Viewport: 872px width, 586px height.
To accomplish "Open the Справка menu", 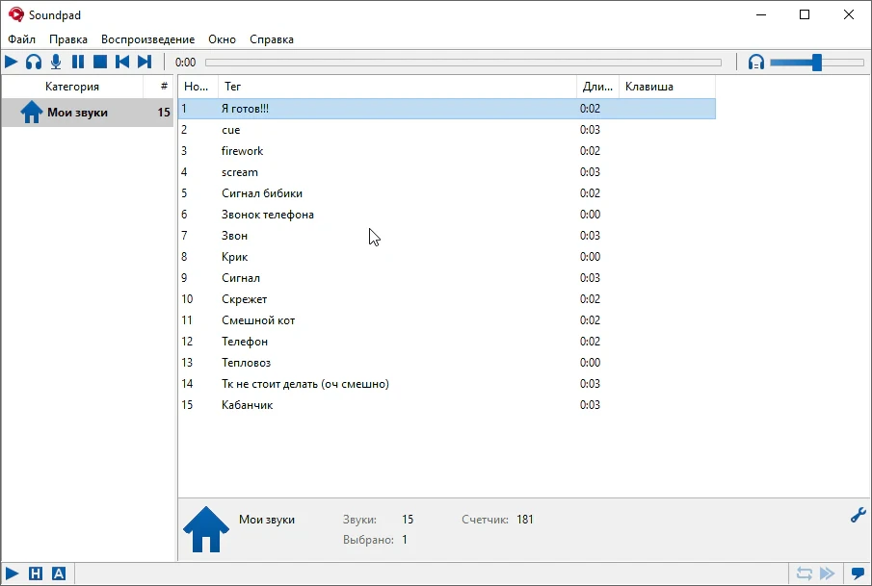I will coord(272,39).
